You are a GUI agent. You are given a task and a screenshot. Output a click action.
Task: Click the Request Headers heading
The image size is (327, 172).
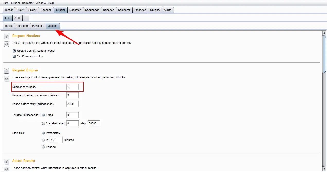[26, 36]
